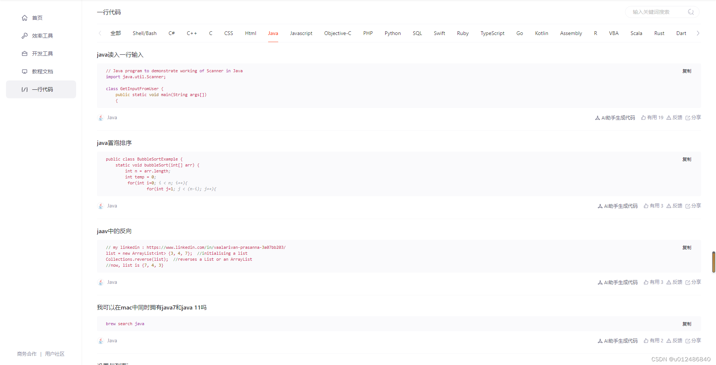This screenshot has height=365, width=716.
Task: Share the jaav中的反向 snippet
Action: tap(693, 282)
